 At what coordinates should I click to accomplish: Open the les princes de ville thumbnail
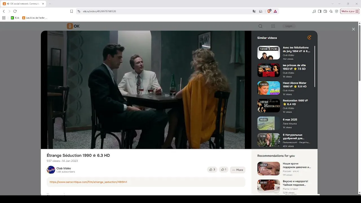point(268,70)
